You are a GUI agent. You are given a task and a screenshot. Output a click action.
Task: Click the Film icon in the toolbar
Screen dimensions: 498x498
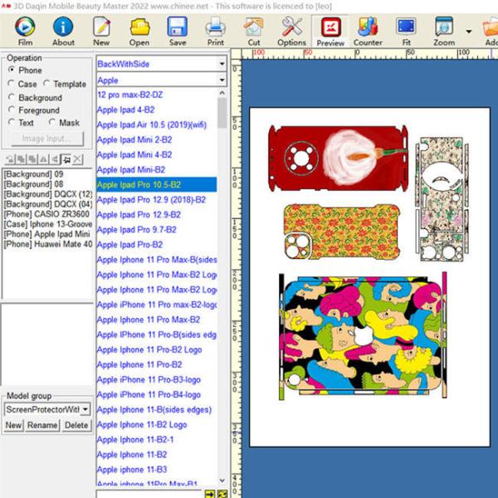pyautogui.click(x=25, y=31)
